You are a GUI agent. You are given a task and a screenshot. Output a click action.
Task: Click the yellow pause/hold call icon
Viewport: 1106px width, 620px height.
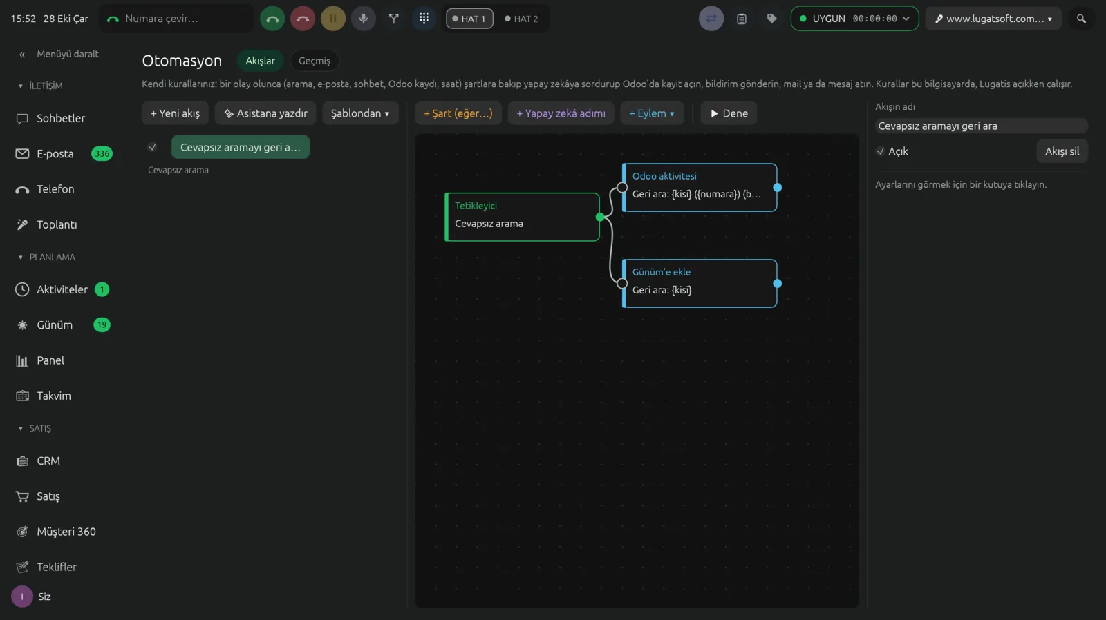[333, 19]
